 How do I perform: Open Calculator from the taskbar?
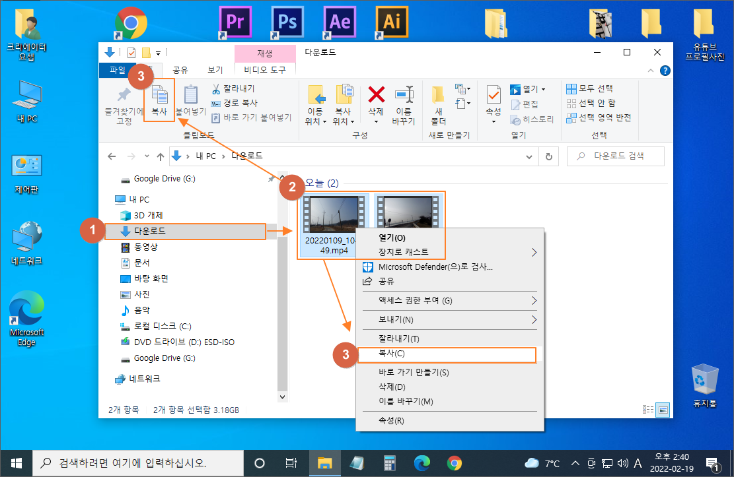[390, 463]
